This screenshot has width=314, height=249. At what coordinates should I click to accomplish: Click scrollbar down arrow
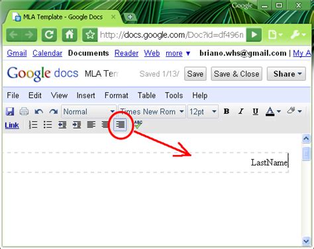[306, 241]
